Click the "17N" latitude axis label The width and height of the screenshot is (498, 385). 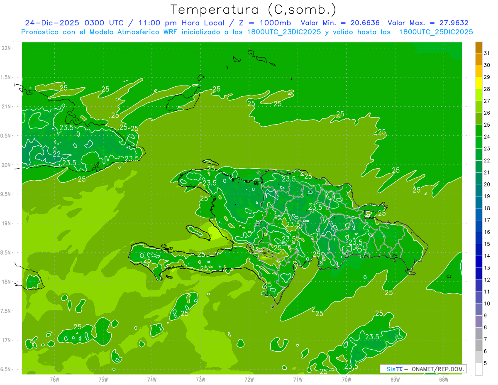coord(7,340)
